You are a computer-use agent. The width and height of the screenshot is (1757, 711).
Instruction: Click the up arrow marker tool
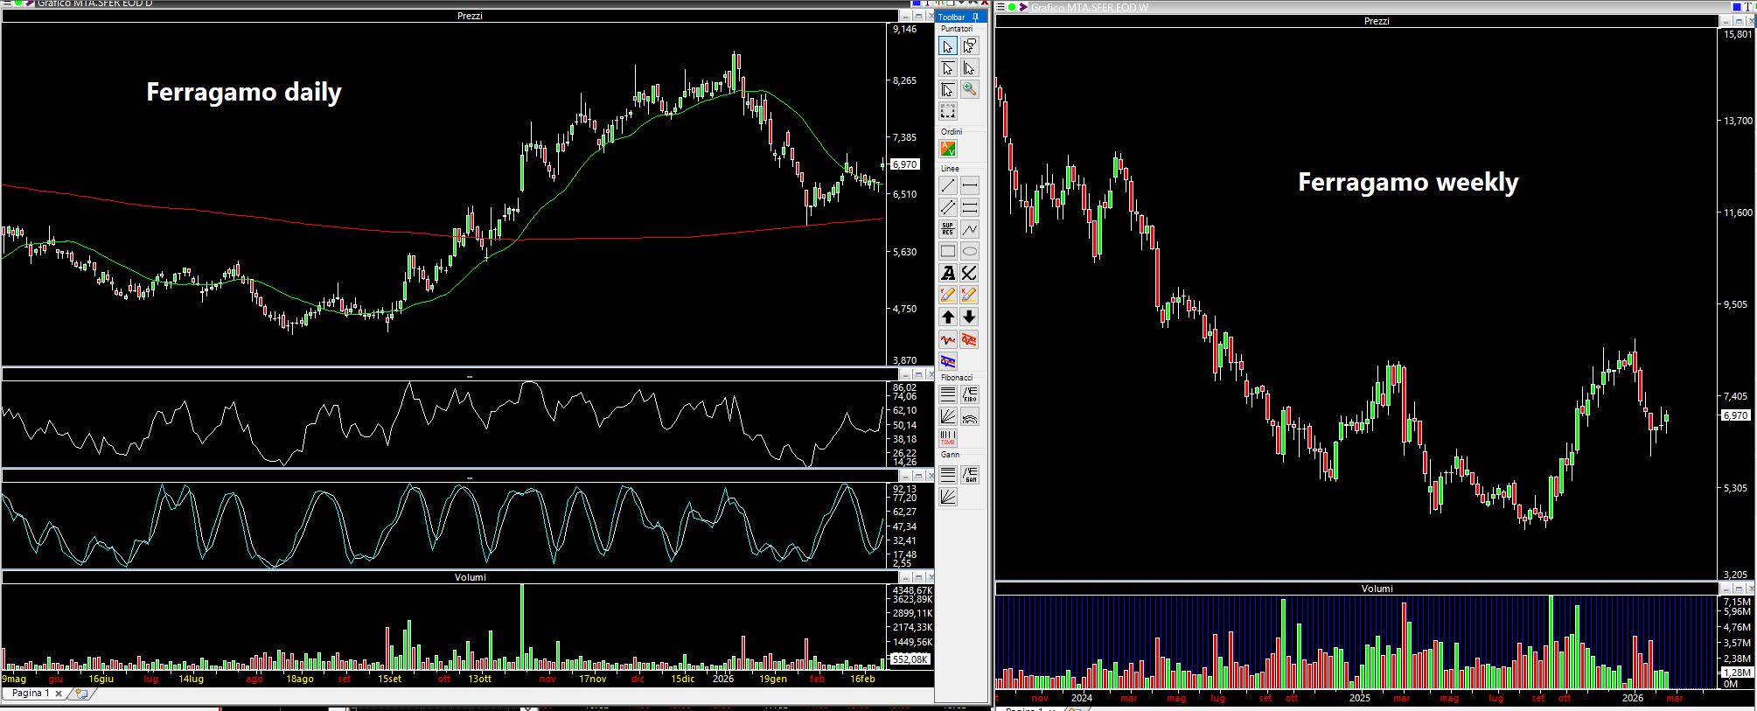(x=947, y=317)
